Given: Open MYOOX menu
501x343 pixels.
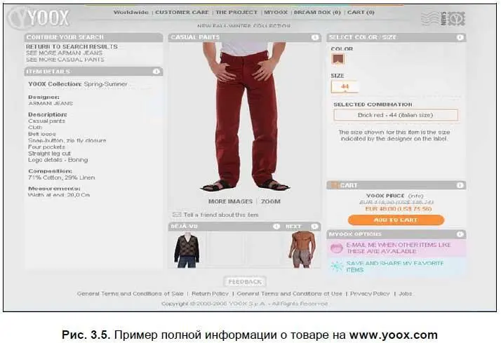Looking at the screenshot, I should click(276, 12).
